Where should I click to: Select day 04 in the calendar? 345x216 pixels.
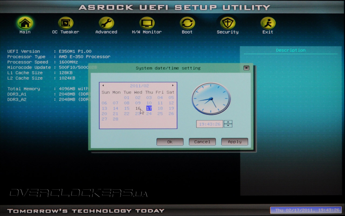pos(160,98)
